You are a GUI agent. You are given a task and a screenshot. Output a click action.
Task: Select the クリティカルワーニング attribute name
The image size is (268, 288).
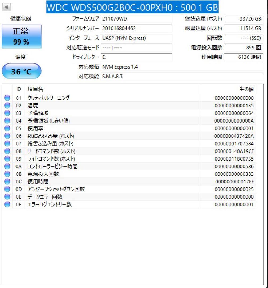48,98
